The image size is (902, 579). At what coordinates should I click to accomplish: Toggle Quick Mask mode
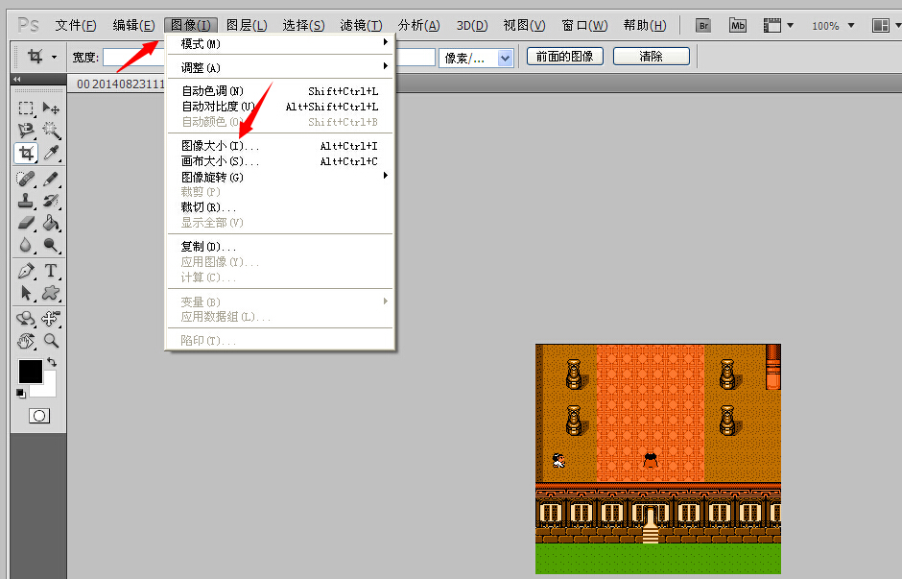(39, 416)
